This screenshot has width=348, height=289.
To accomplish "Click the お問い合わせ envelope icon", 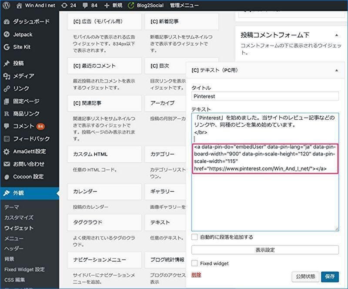I will pyautogui.click(x=7, y=164).
